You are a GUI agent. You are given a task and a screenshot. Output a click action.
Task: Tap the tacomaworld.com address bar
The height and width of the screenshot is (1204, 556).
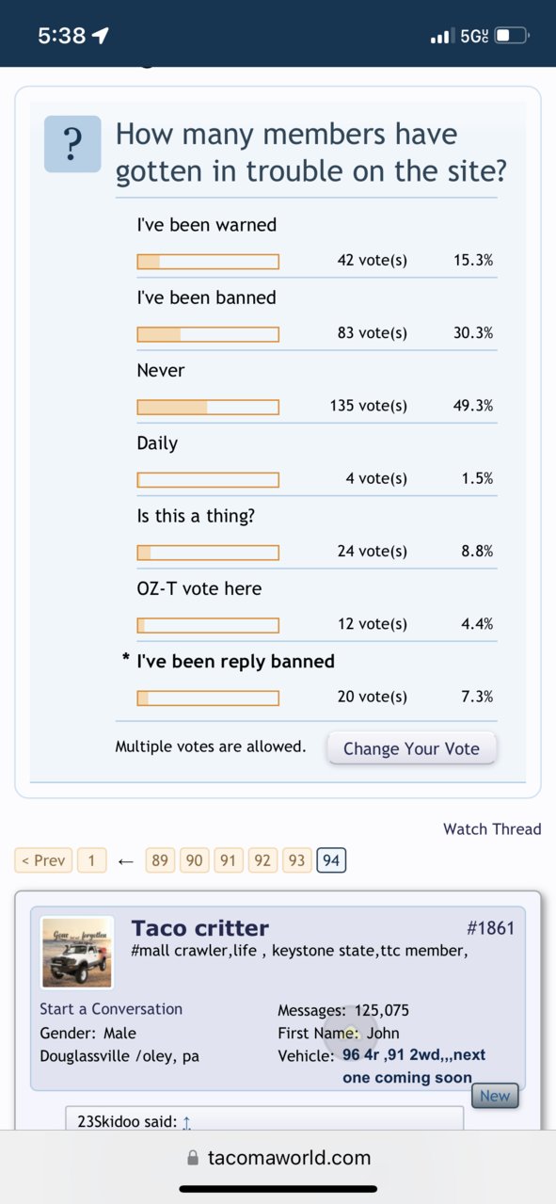278,1159
